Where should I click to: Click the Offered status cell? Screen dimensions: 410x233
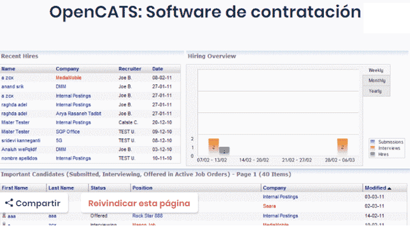click(x=99, y=216)
